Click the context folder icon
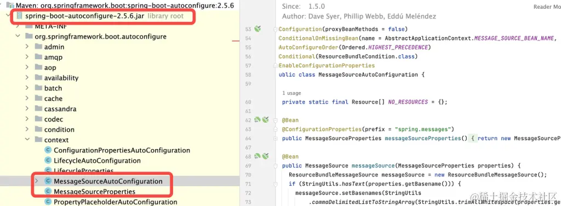The image size is (561, 206). pos(38,140)
